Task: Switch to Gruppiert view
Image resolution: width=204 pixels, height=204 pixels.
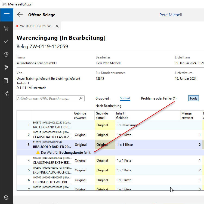Action: pyautogui.click(x=102, y=98)
